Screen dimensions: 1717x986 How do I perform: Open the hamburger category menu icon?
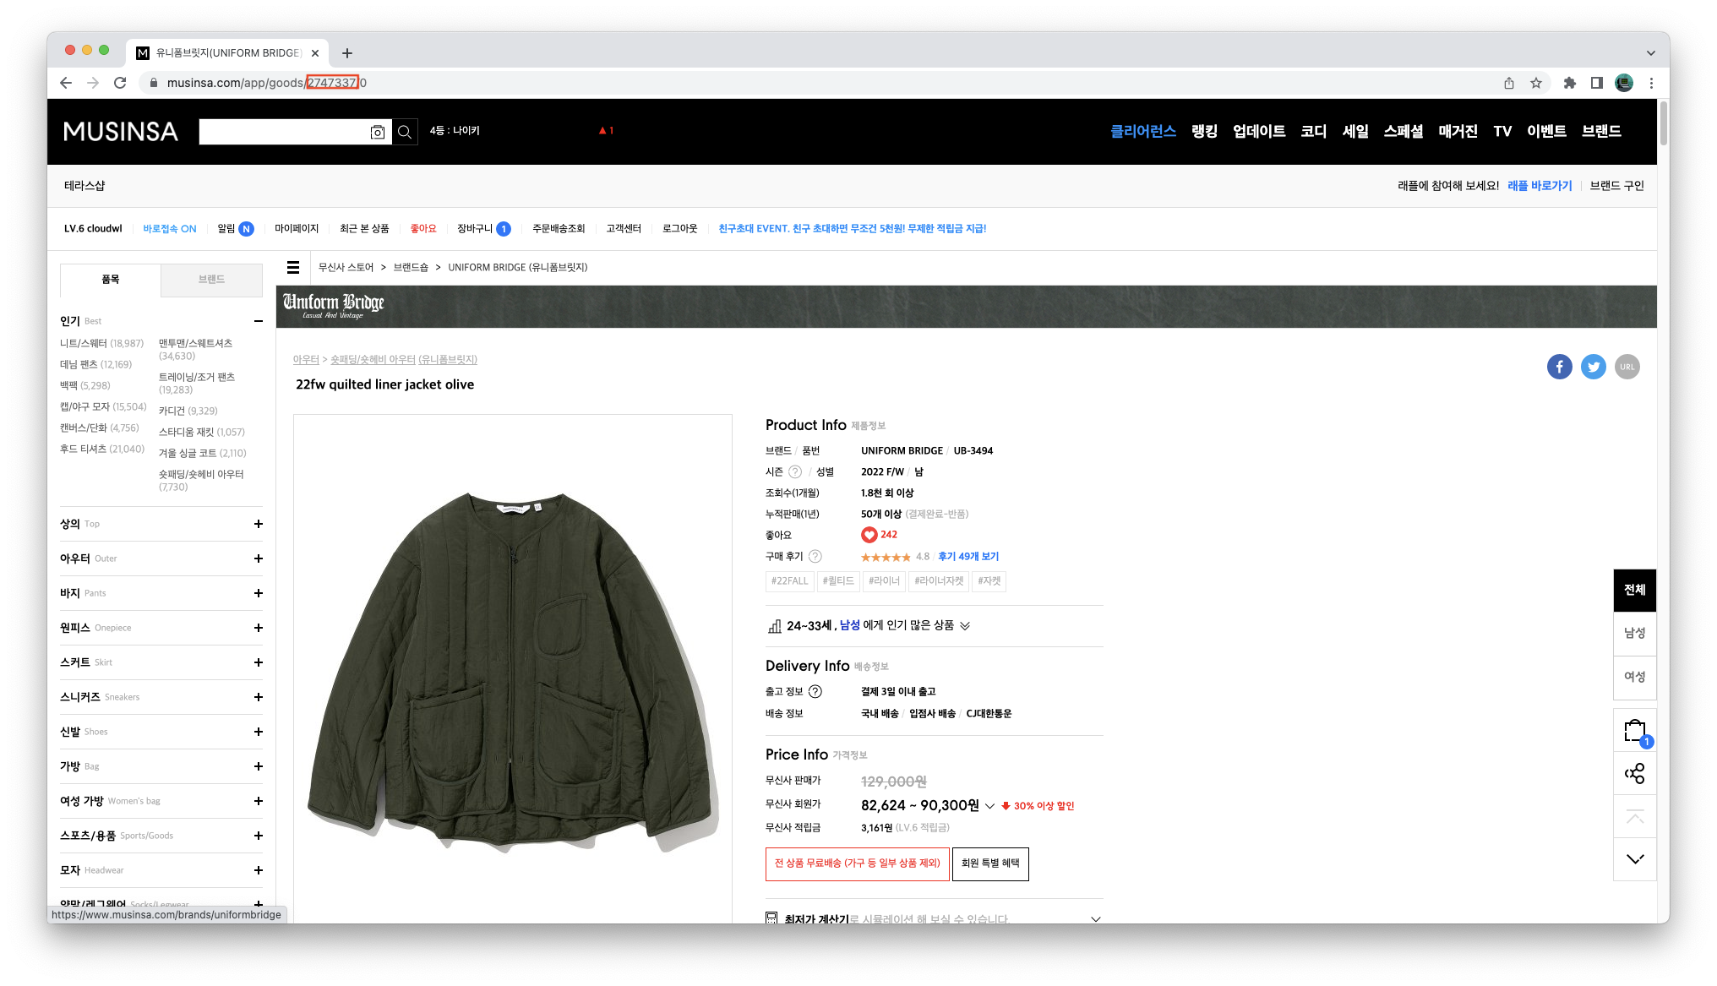[293, 268]
